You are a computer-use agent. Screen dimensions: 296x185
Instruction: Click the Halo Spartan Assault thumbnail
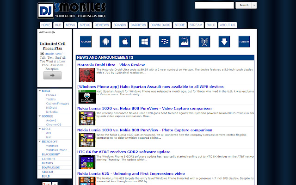(x=87, y=97)
